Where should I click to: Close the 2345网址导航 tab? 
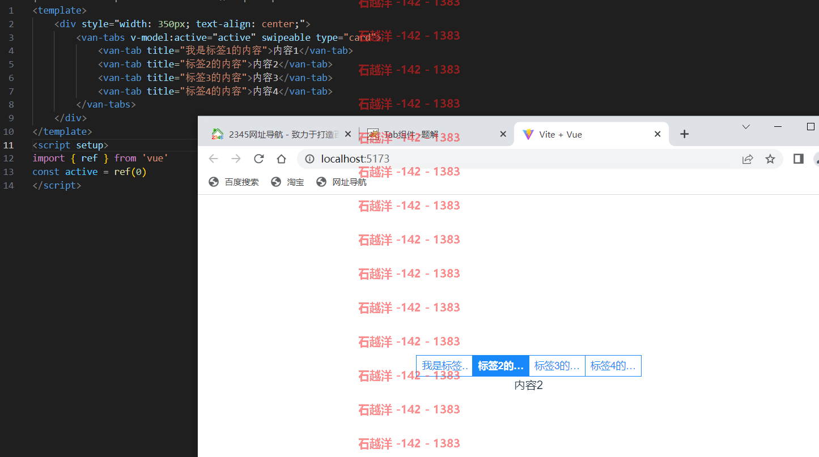348,134
